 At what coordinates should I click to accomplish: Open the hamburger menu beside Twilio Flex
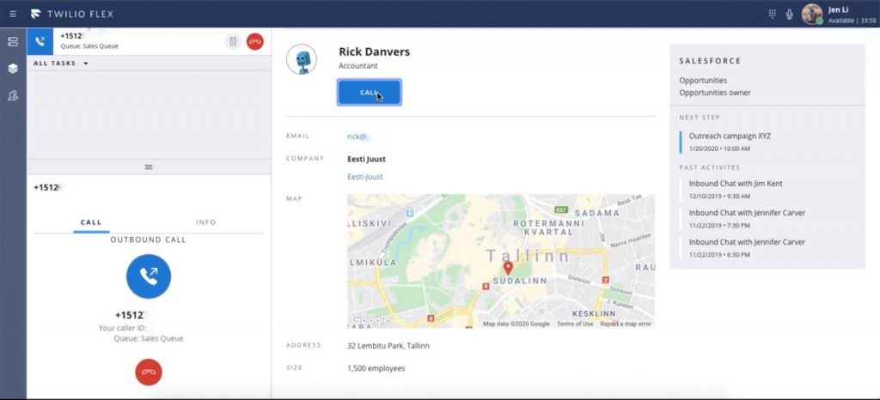(x=13, y=14)
